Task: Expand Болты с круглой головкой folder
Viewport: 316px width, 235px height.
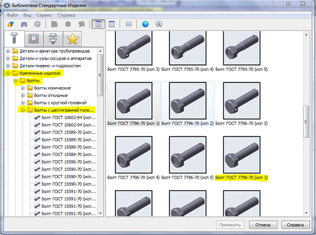Action: click(x=23, y=103)
